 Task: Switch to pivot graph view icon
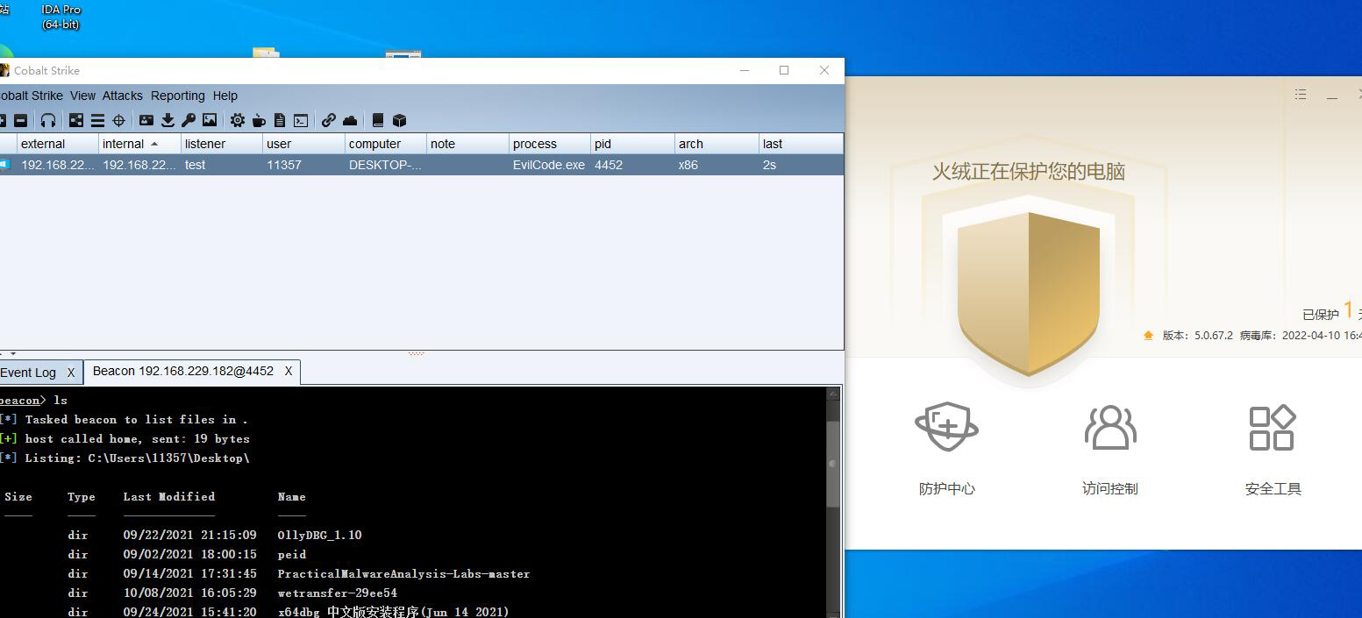point(75,120)
